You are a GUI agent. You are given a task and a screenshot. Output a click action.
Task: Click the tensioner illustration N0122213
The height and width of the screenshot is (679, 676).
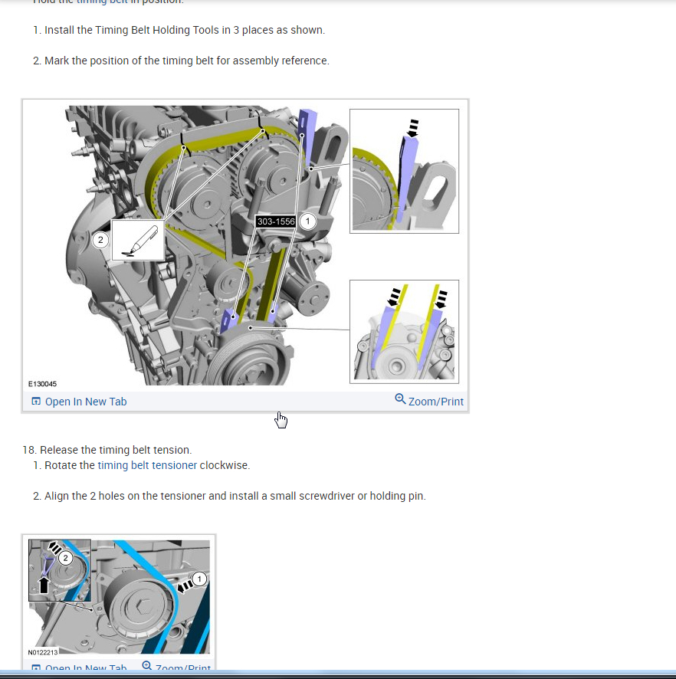(119, 596)
